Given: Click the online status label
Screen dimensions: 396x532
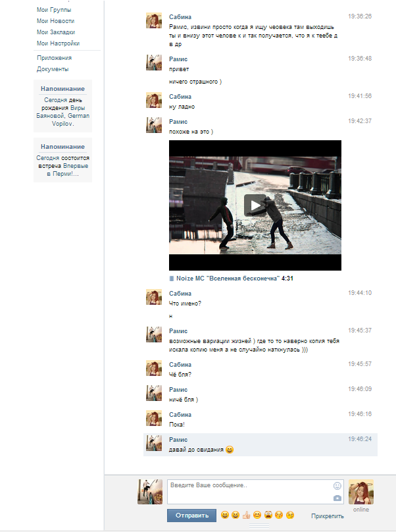Looking at the screenshot, I should click(361, 510).
